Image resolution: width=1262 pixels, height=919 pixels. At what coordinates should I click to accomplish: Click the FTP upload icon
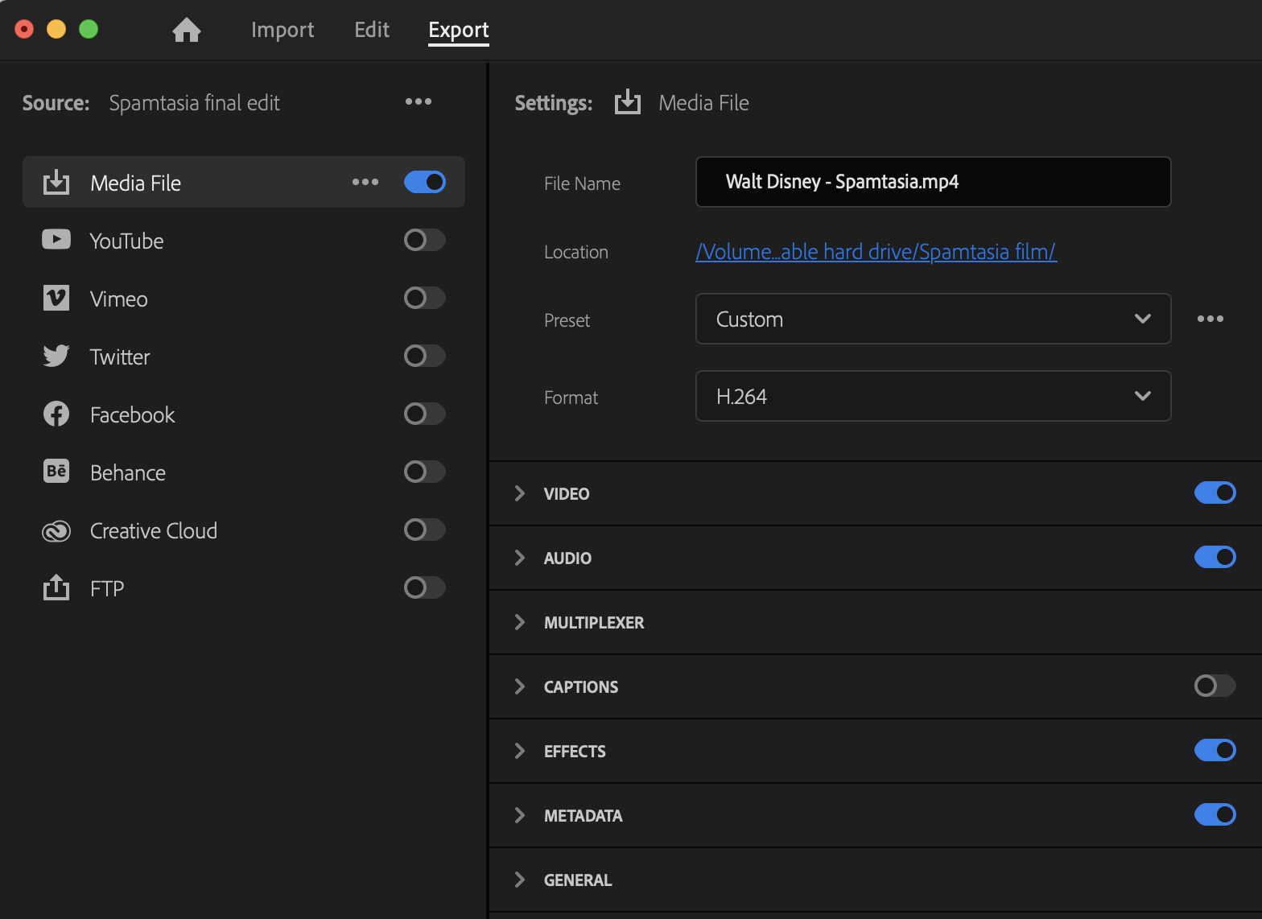[56, 587]
